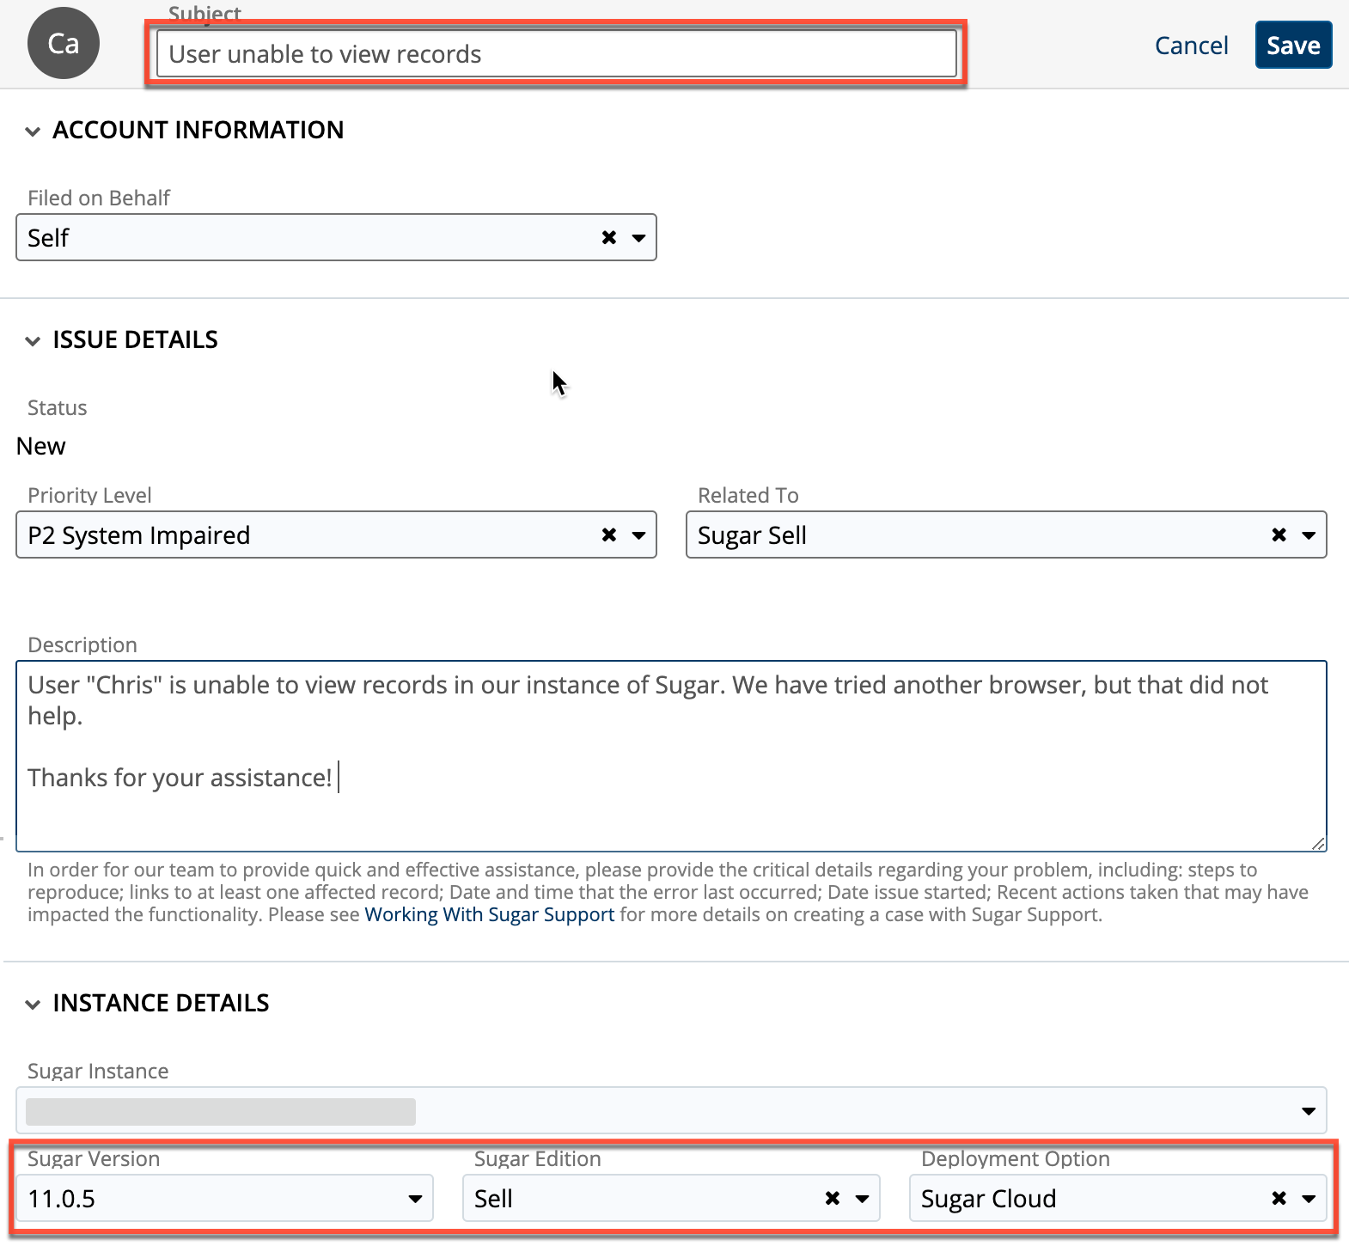Screen dimensions: 1349x1246
Task: Click the 'Sell' edition value
Action: coord(493,1199)
